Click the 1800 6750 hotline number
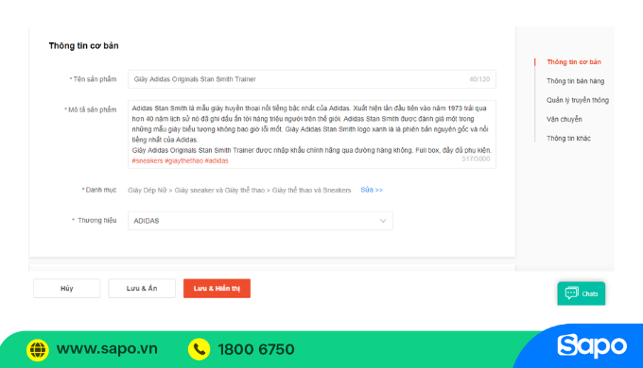The image size is (643, 368). (x=256, y=349)
